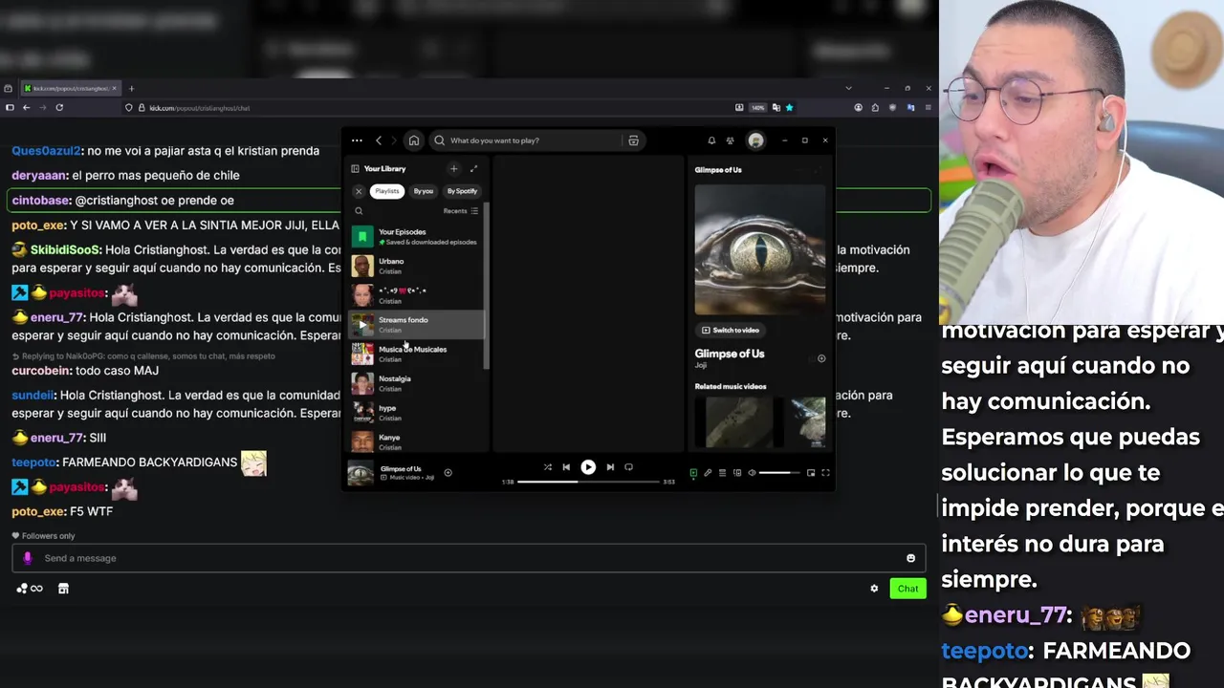The image size is (1224, 688).
Task: Play the Streams fondo playlist
Action: [x=362, y=325]
